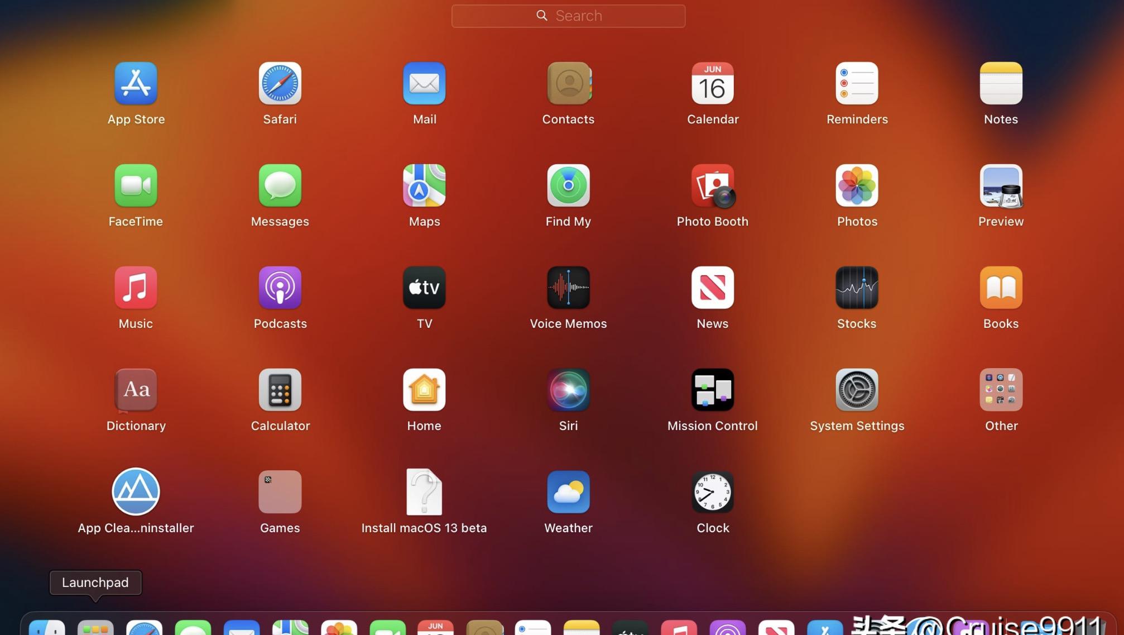Open the Notes app in Launchpad grid
Image resolution: width=1124 pixels, height=635 pixels.
(1001, 83)
